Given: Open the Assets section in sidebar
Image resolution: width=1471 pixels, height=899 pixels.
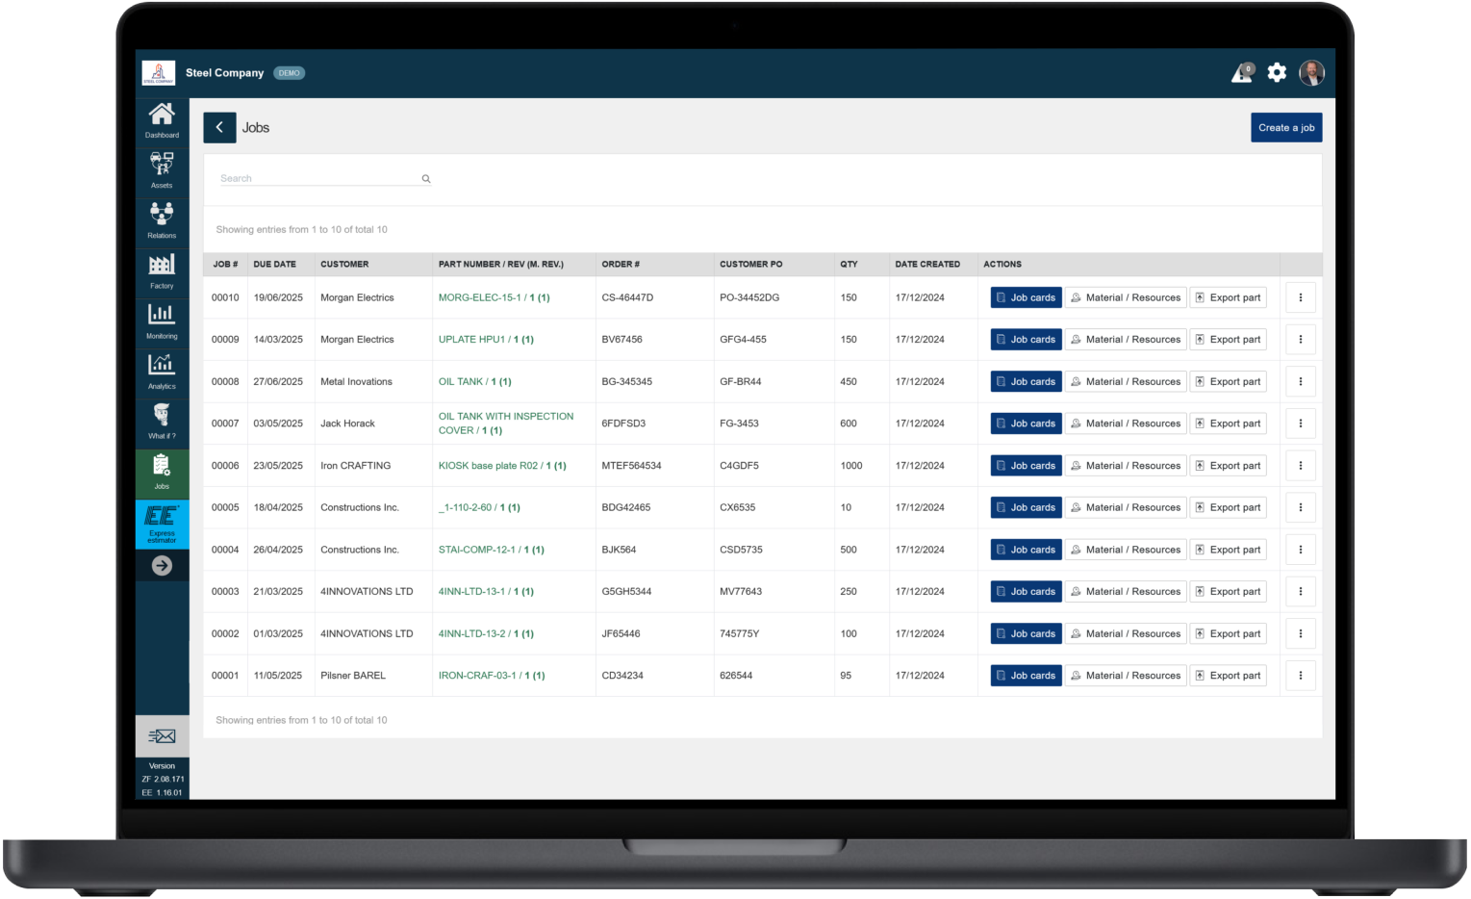Looking at the screenshot, I should pos(162,169).
